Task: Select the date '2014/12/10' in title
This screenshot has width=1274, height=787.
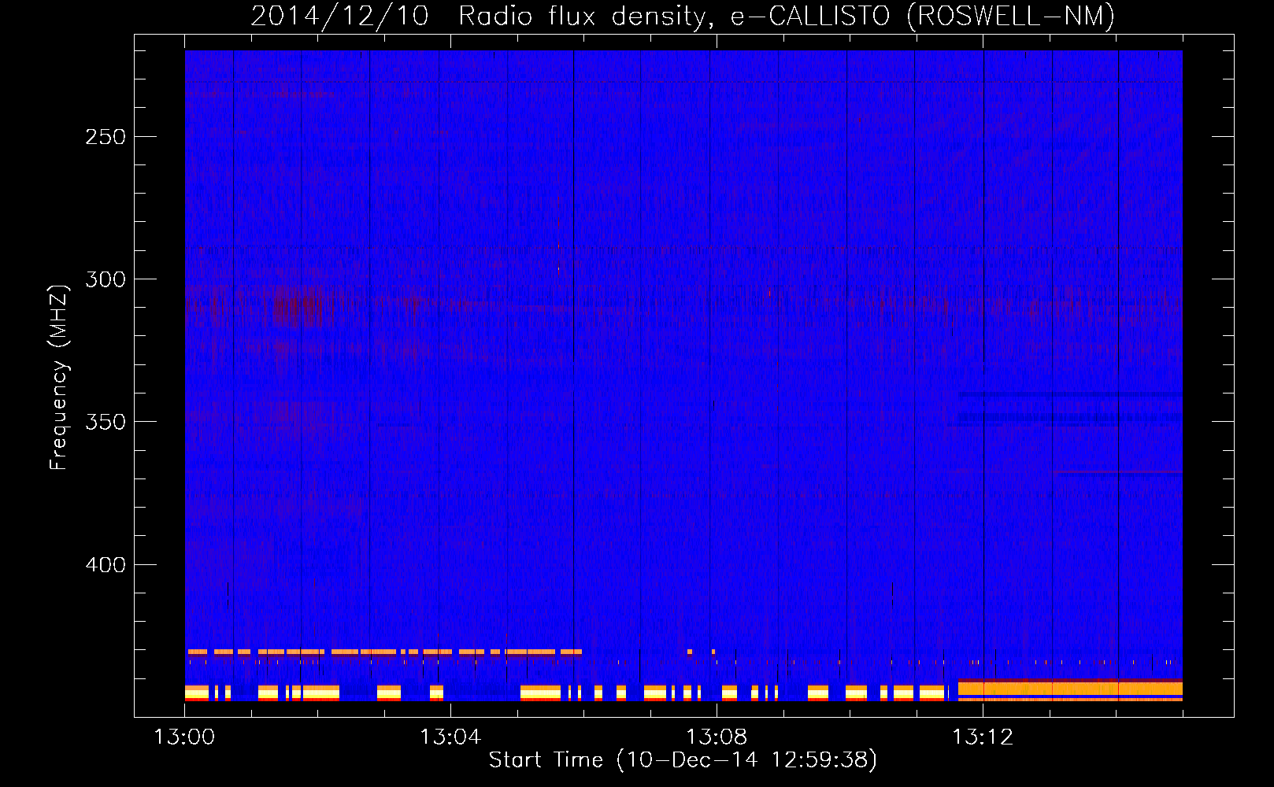Action: 339,16
